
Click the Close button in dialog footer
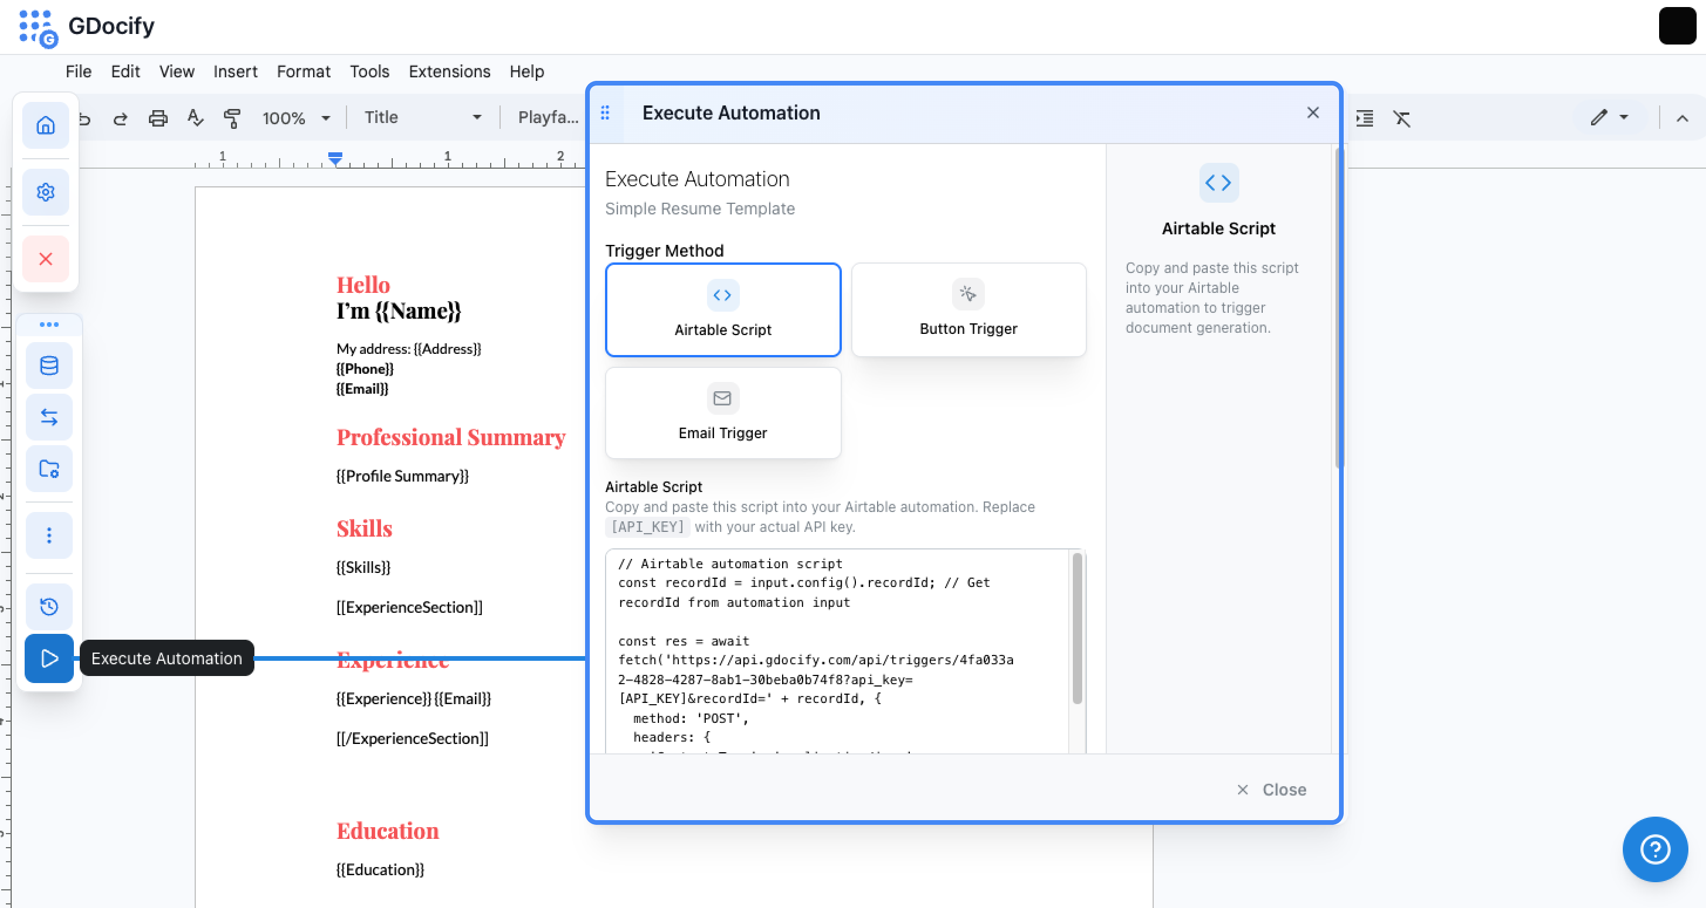point(1272,790)
